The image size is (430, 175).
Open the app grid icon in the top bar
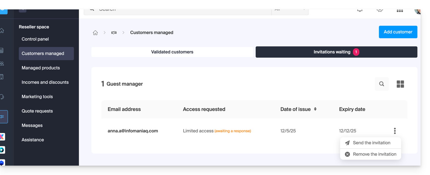tap(400, 10)
